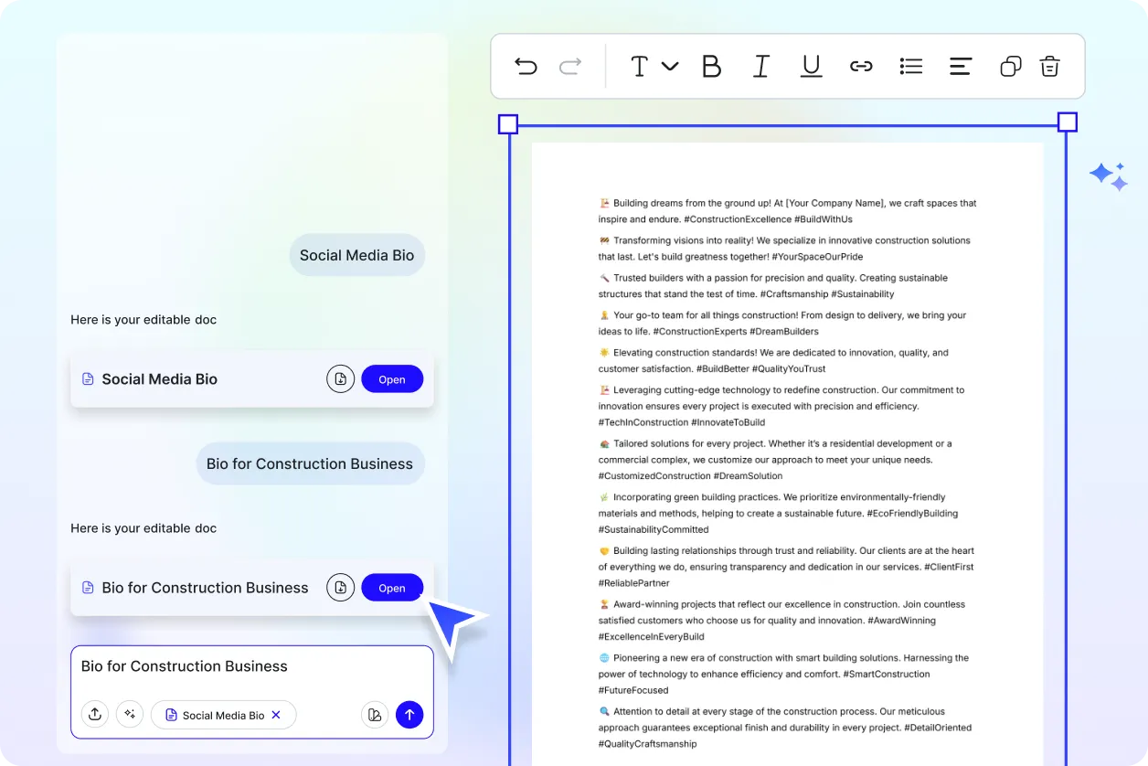Open the Social Media Bio document

click(392, 378)
